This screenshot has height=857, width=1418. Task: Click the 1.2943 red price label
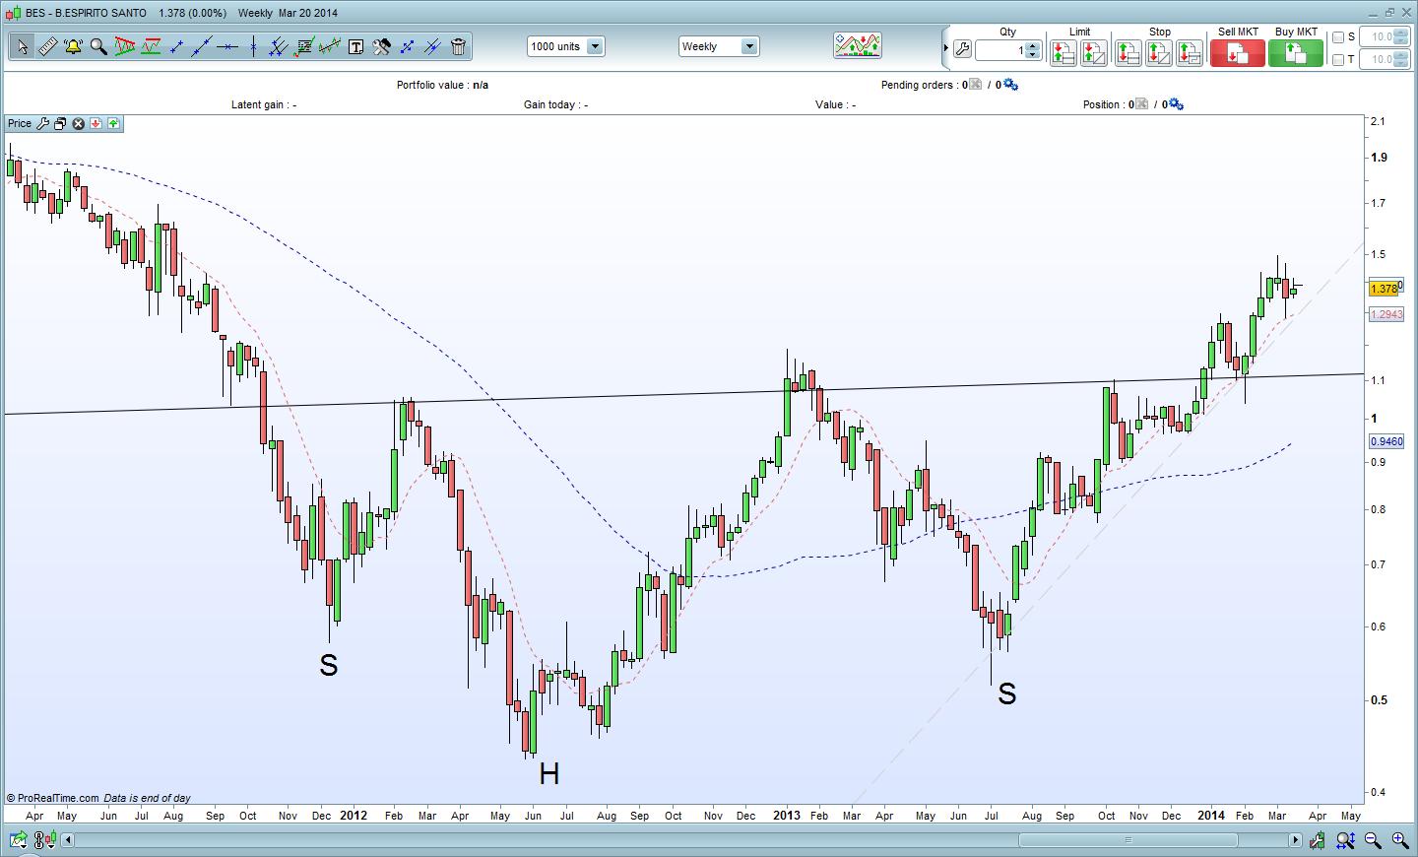click(x=1386, y=314)
